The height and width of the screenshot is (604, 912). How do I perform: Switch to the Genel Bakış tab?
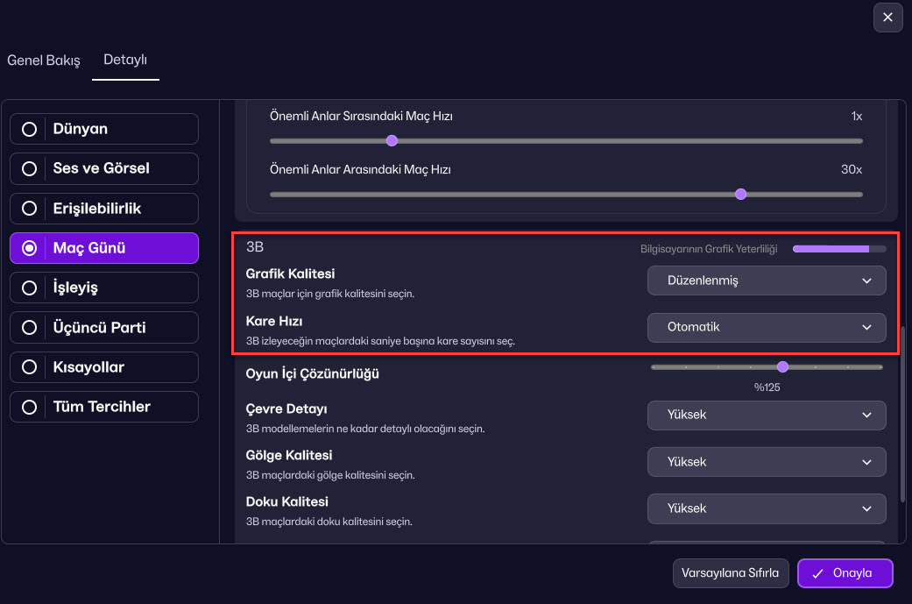[44, 60]
